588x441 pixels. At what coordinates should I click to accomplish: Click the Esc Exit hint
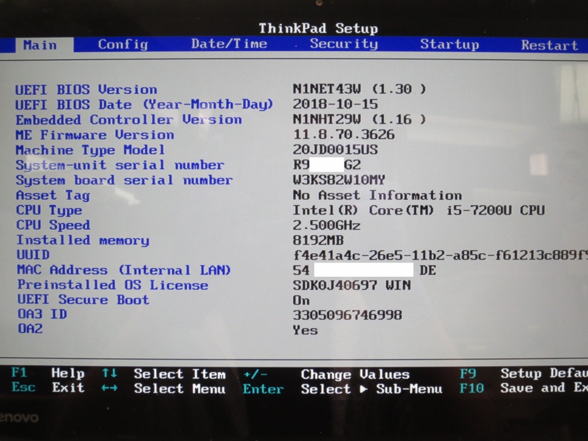point(48,388)
